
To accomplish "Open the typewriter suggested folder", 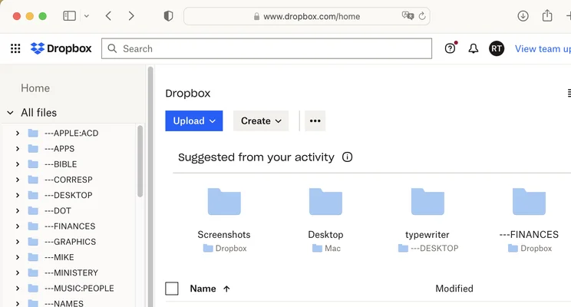I will pos(427,201).
